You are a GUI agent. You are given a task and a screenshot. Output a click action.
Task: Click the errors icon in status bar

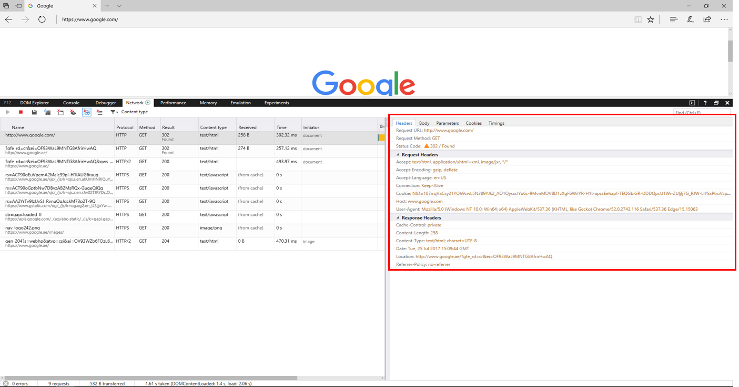(6, 383)
